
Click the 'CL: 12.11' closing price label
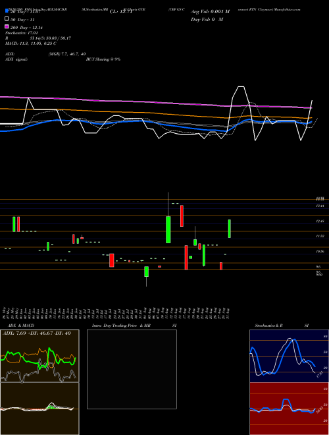pyautogui.click(x=121, y=12)
